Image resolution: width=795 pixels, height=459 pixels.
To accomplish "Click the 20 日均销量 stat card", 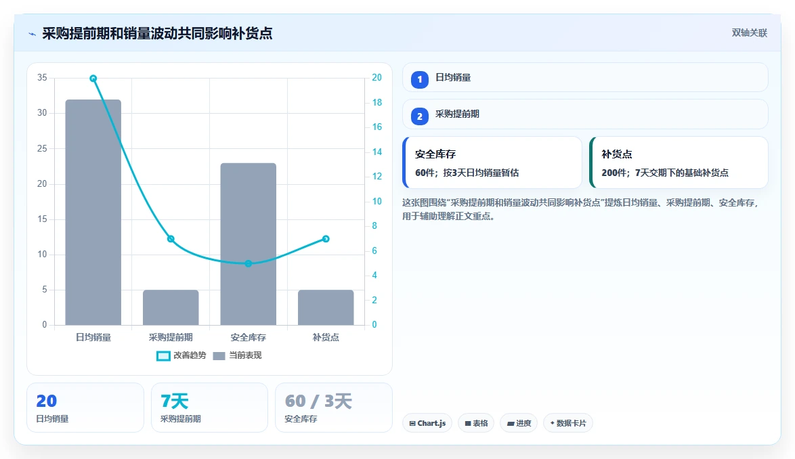I will pos(85,408).
